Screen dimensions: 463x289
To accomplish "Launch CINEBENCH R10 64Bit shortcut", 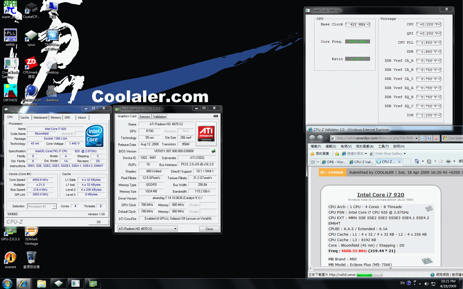I will tap(31, 95).
